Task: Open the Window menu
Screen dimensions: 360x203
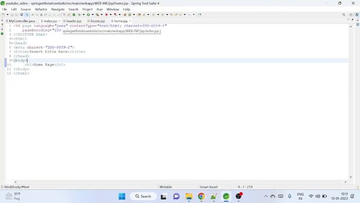Action: (x=112, y=9)
